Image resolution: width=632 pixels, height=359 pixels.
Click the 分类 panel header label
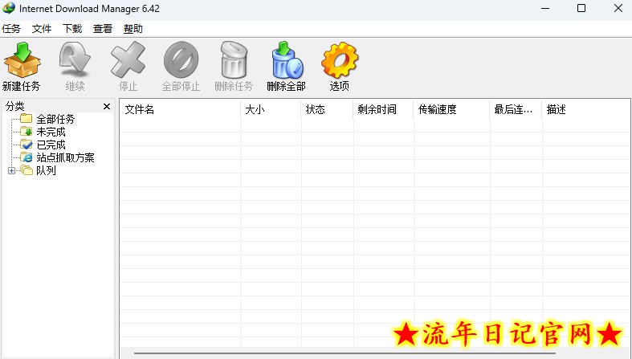pos(15,106)
